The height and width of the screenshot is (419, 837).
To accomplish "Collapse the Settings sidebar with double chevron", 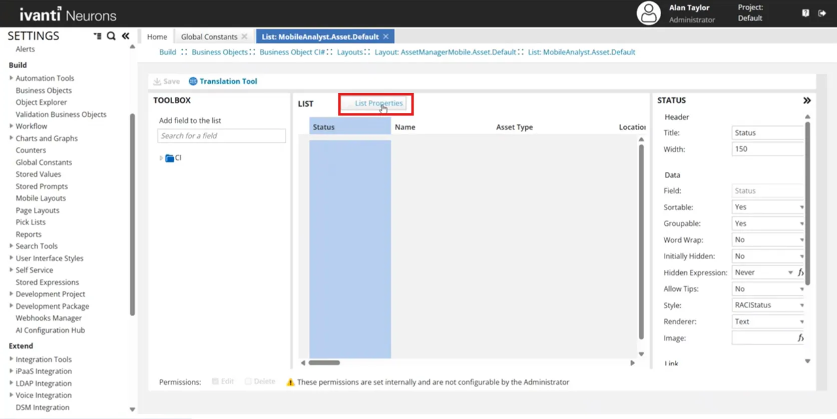I will click(126, 36).
